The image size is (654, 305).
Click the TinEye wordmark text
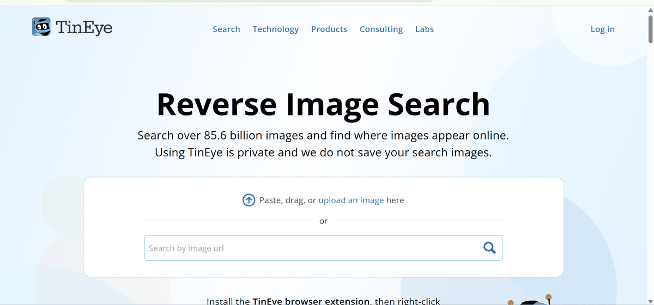pos(84,27)
